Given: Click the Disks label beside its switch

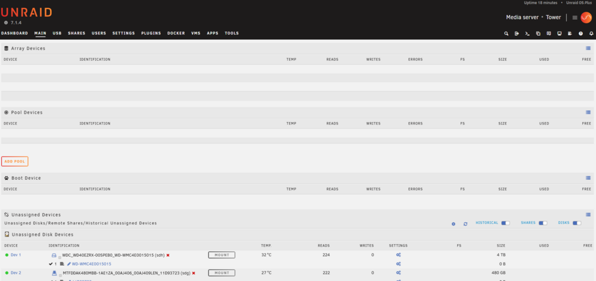Looking at the screenshot, I should click(x=564, y=223).
